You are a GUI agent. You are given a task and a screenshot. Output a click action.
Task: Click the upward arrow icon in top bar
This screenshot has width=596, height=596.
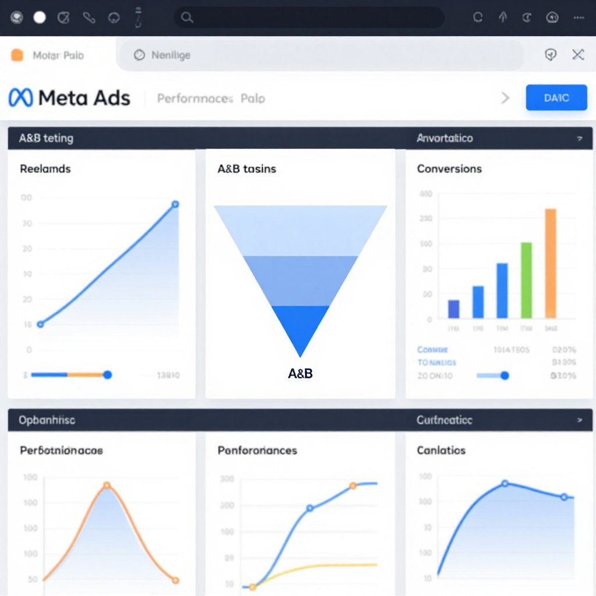[503, 17]
